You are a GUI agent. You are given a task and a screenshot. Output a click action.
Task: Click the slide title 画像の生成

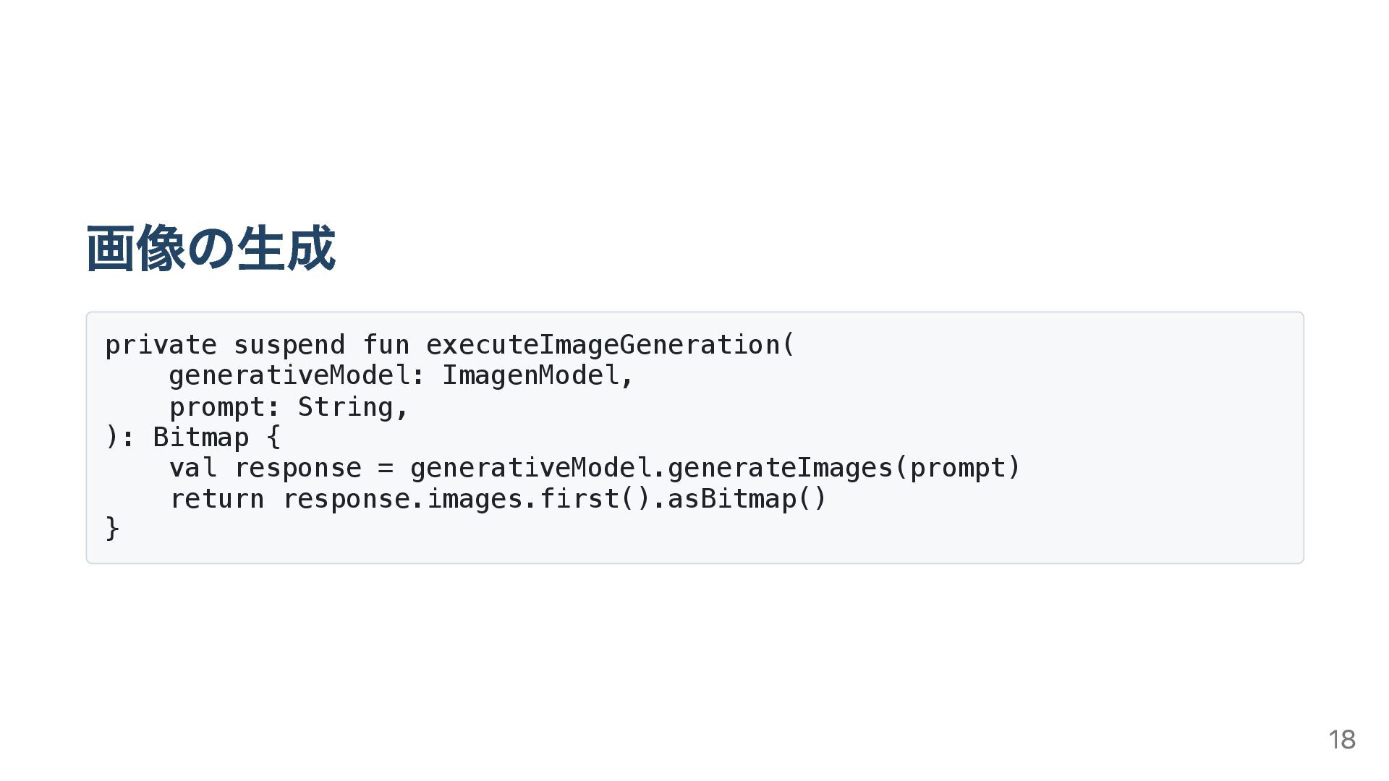[211, 249]
